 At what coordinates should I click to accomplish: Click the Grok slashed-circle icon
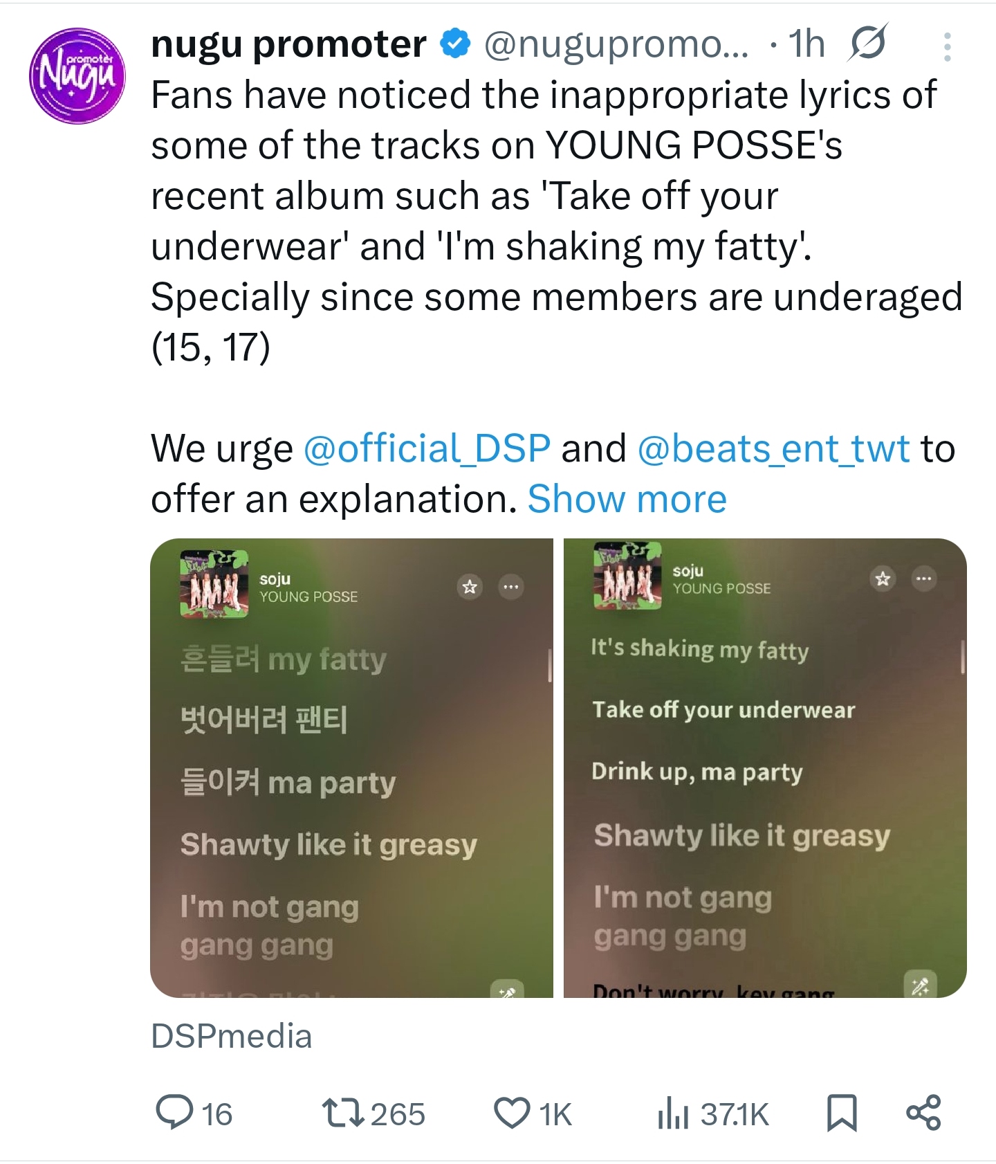coord(869,44)
